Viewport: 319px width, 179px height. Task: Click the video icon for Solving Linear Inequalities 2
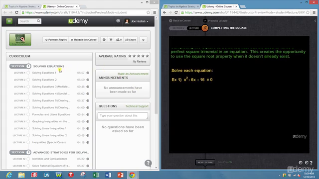88,135
